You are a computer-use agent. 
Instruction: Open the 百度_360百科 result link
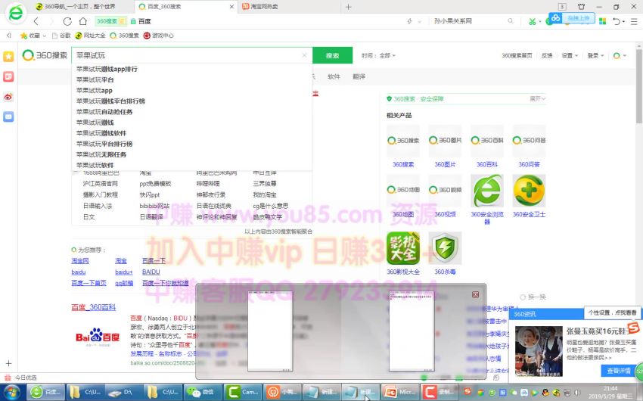(94, 307)
